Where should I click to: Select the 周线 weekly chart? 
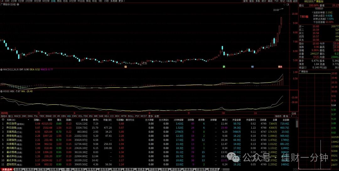(x=59, y=1)
